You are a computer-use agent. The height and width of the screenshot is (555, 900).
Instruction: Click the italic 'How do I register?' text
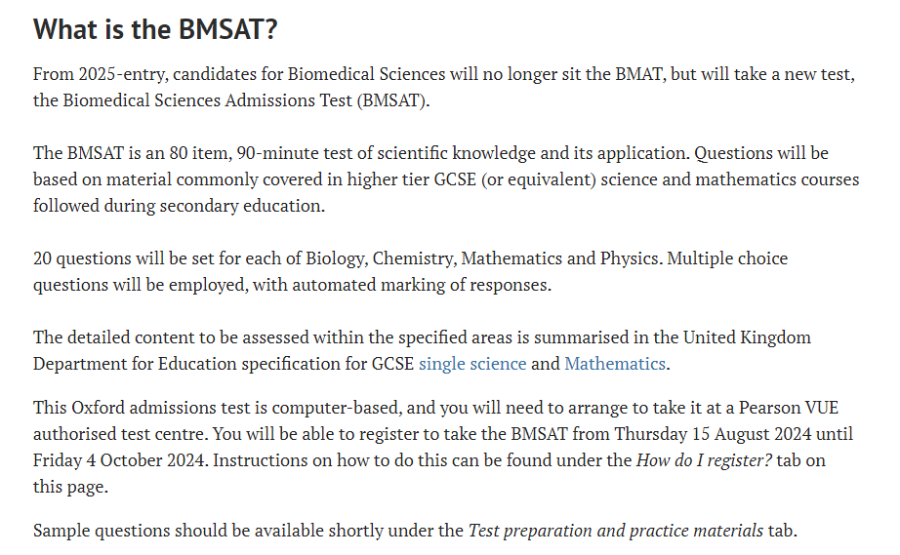(x=704, y=460)
